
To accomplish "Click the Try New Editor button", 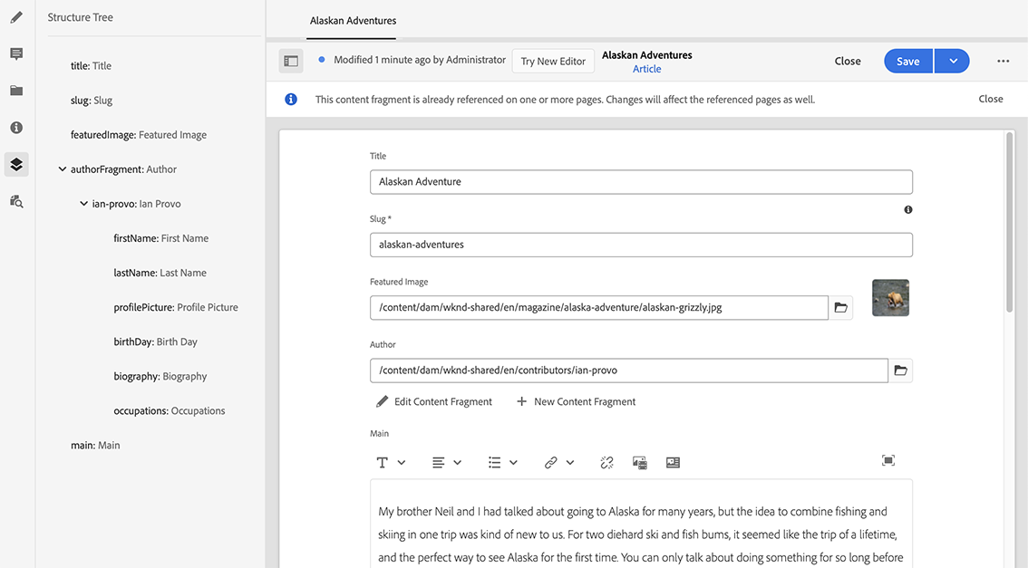I will [553, 62].
